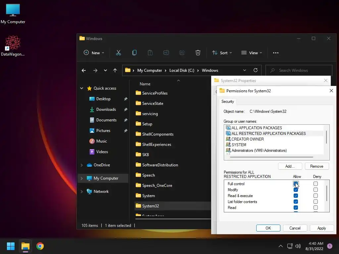
Task: Click the permissions list vertical scrollbar
Action: pos(327,193)
